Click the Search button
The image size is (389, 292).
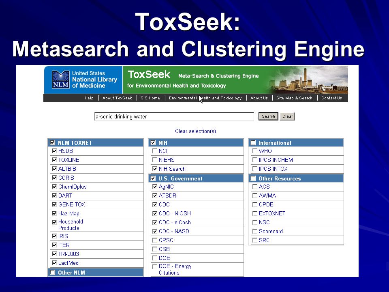[268, 116]
